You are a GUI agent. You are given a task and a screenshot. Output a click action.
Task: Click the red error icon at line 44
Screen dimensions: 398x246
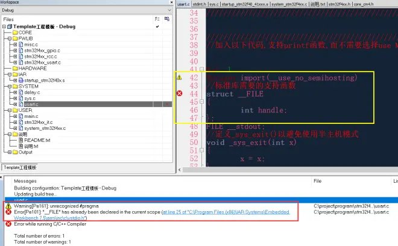tap(180, 93)
